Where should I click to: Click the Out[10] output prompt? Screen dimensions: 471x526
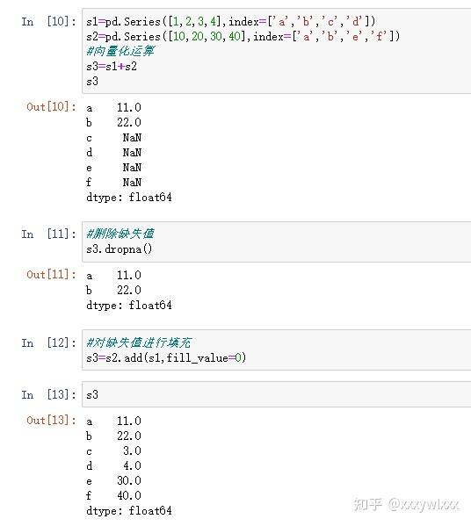coord(51,107)
